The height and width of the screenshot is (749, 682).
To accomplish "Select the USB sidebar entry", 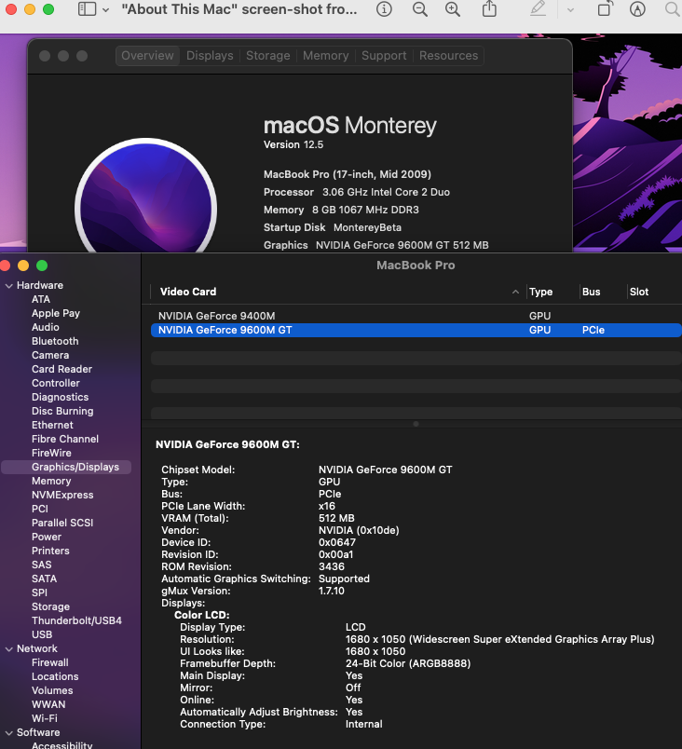I will [x=42, y=634].
